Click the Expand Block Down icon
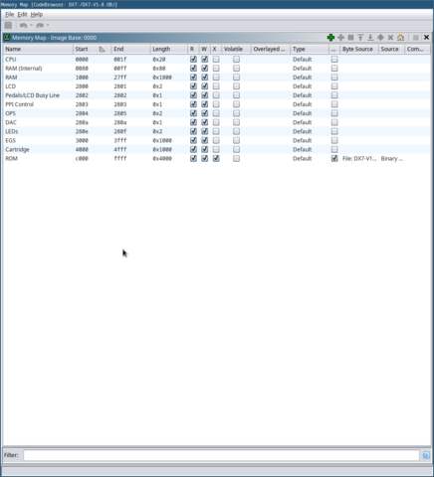This screenshot has width=434, height=477. (x=370, y=38)
